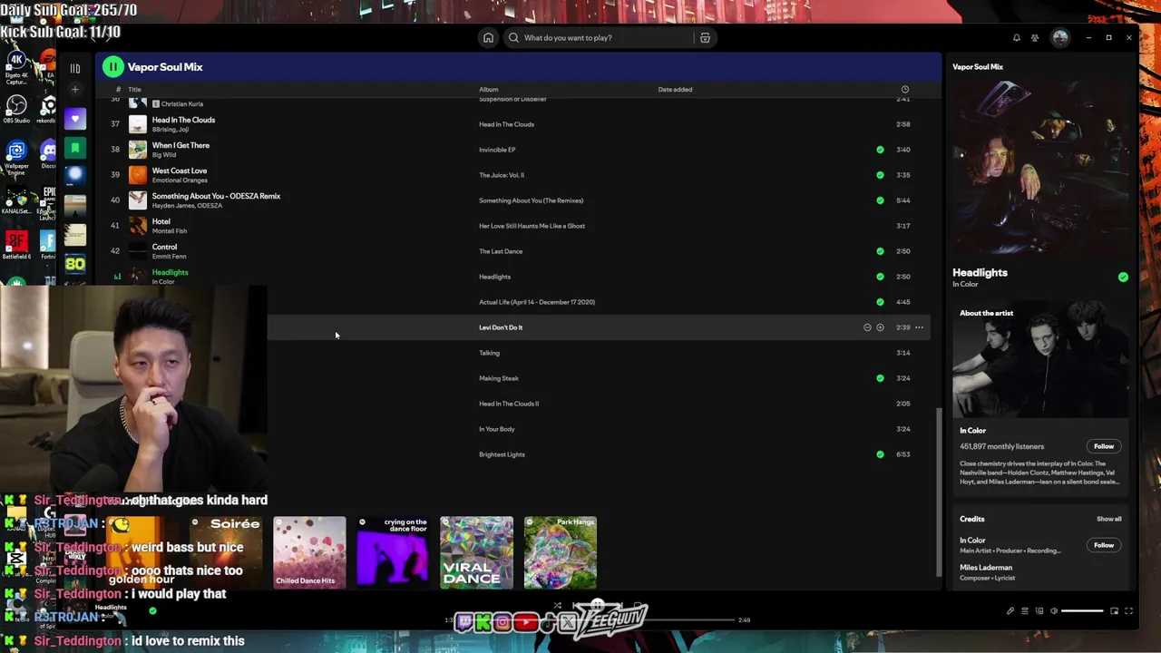The image size is (1161, 653).
Task: Sort by Date added column
Action: [x=675, y=89]
